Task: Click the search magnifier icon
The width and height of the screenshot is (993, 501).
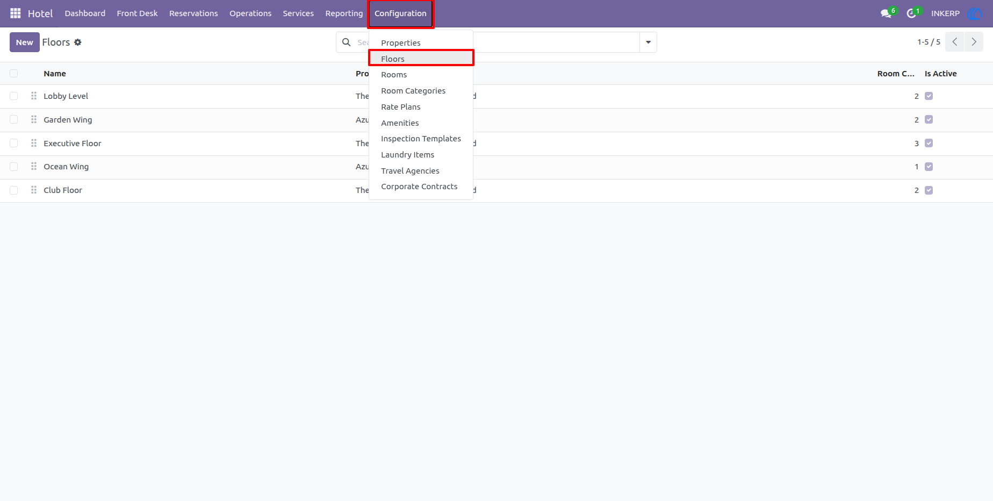Action: (x=347, y=42)
